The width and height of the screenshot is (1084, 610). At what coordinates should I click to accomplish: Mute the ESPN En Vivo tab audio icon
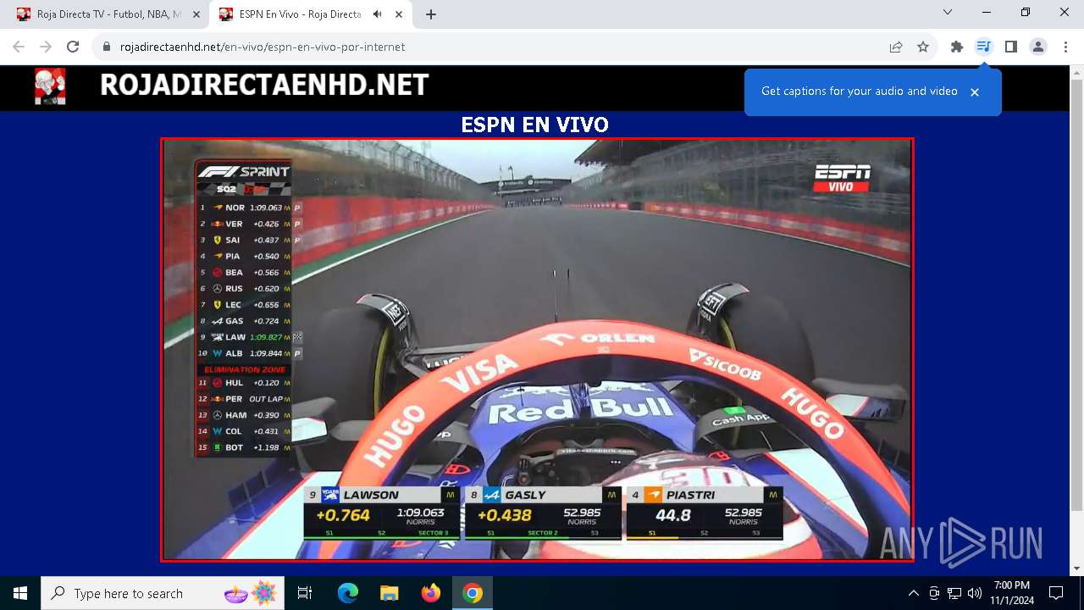(377, 14)
